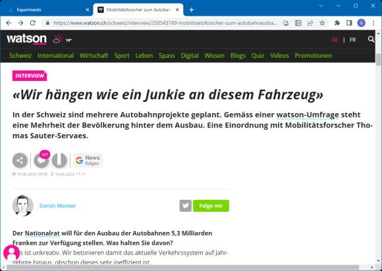382x271 pixels.
Task: Open the Chrome profile avatar
Action: (362, 23)
